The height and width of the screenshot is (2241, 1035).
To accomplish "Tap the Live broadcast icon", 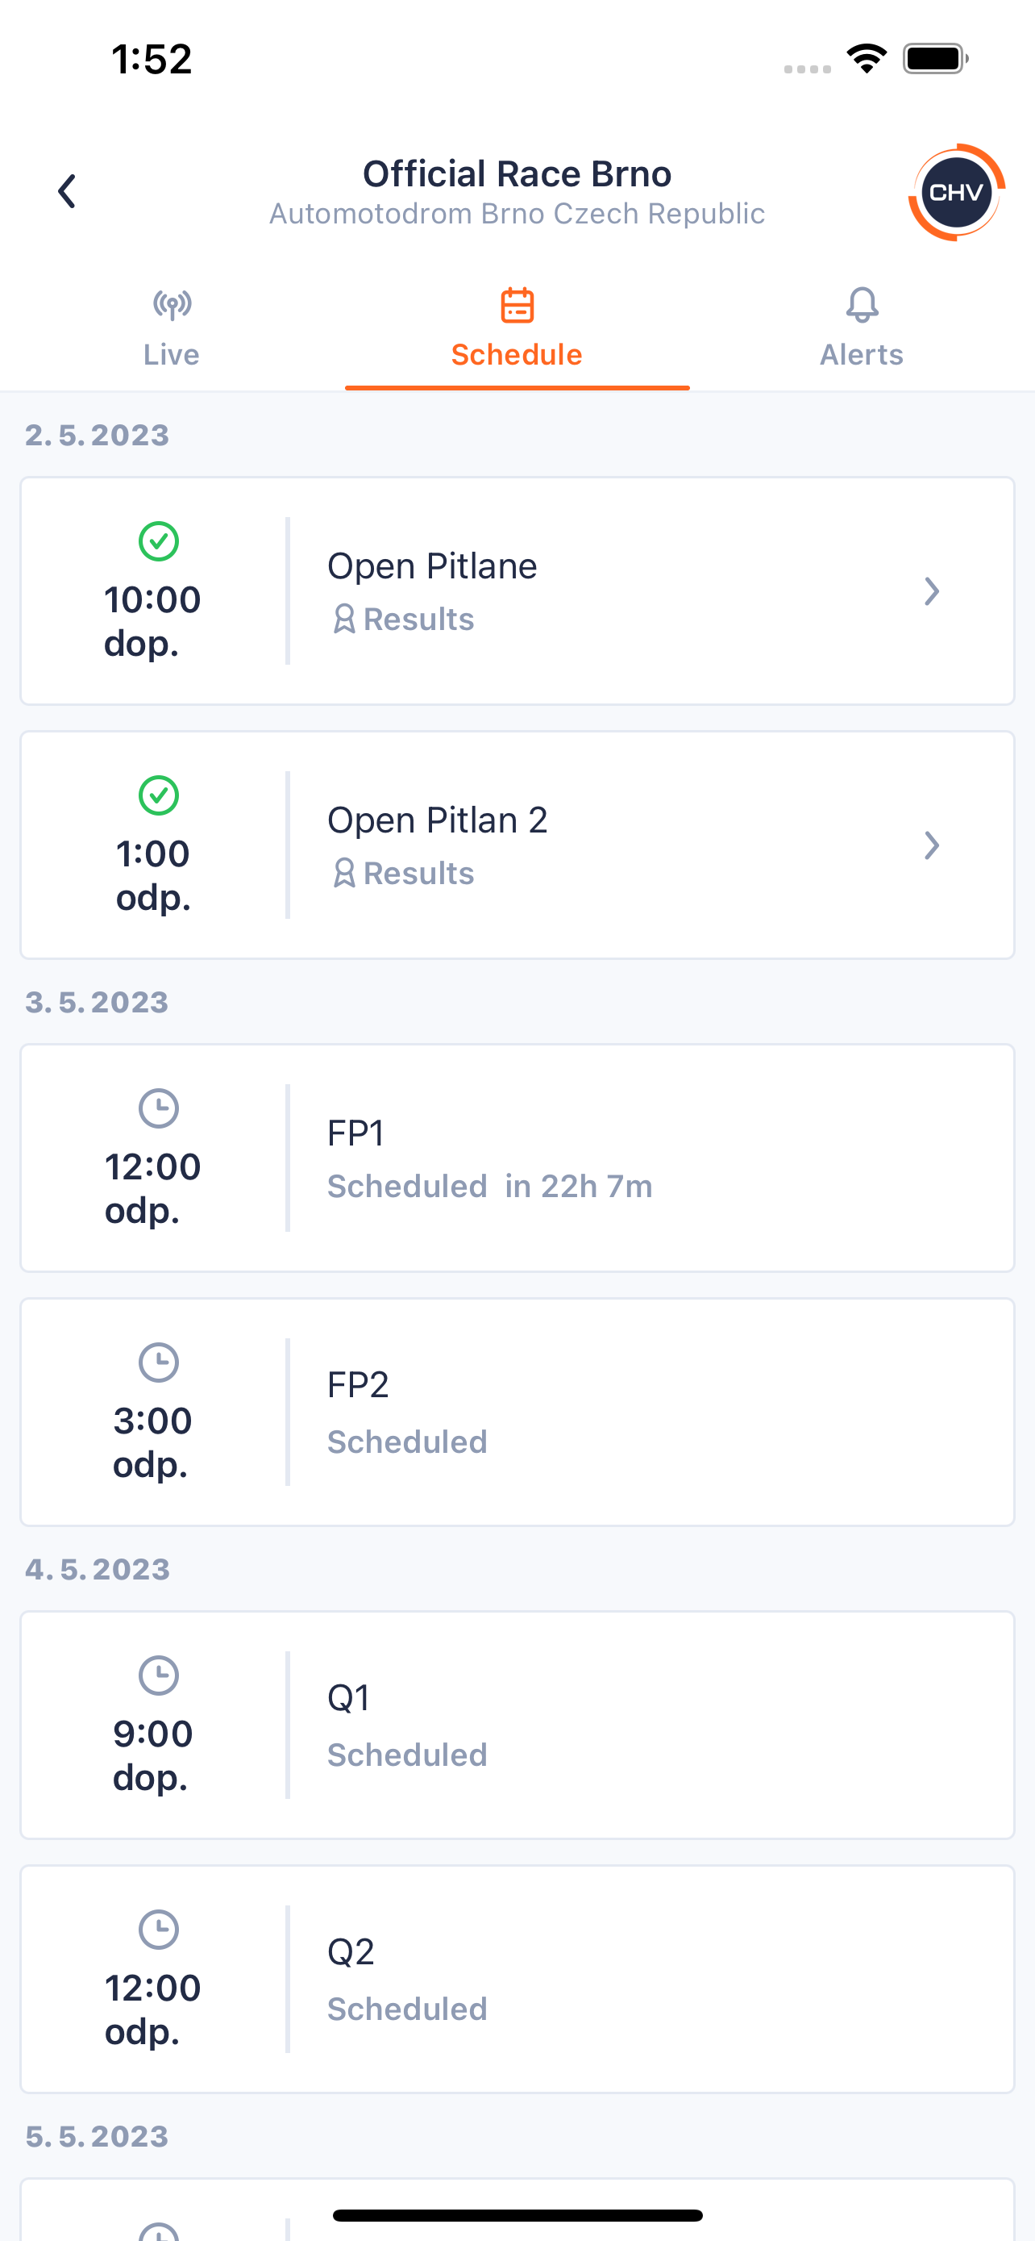I will (172, 304).
